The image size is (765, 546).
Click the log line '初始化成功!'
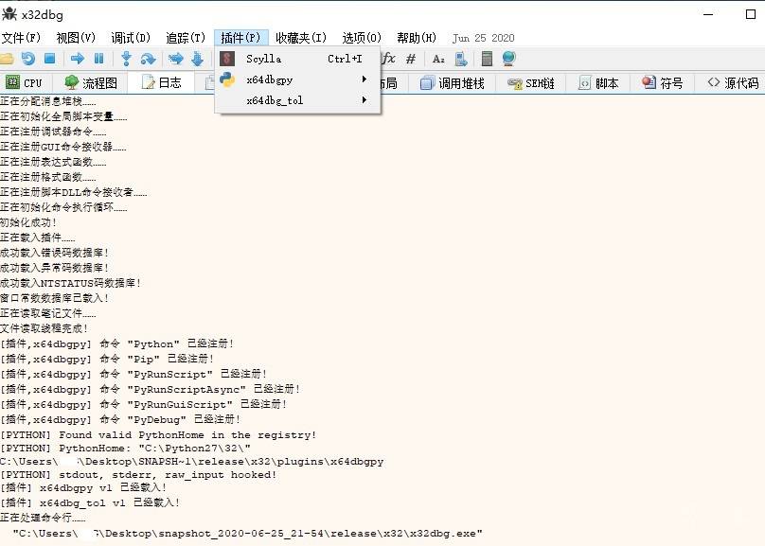[28, 222]
